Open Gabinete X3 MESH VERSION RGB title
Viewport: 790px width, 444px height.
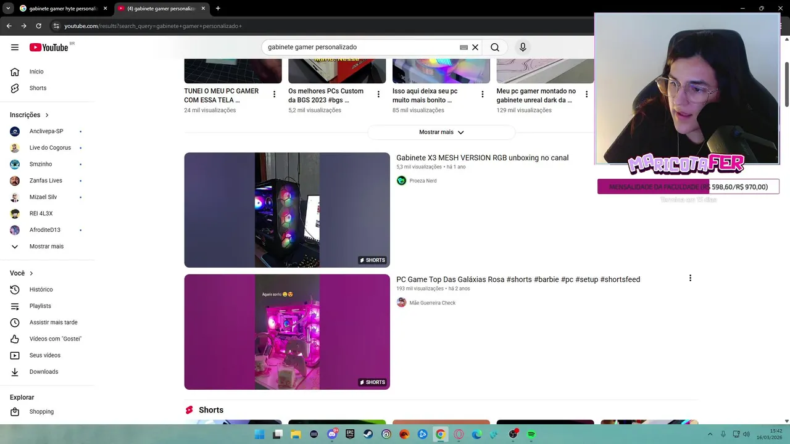(482, 158)
